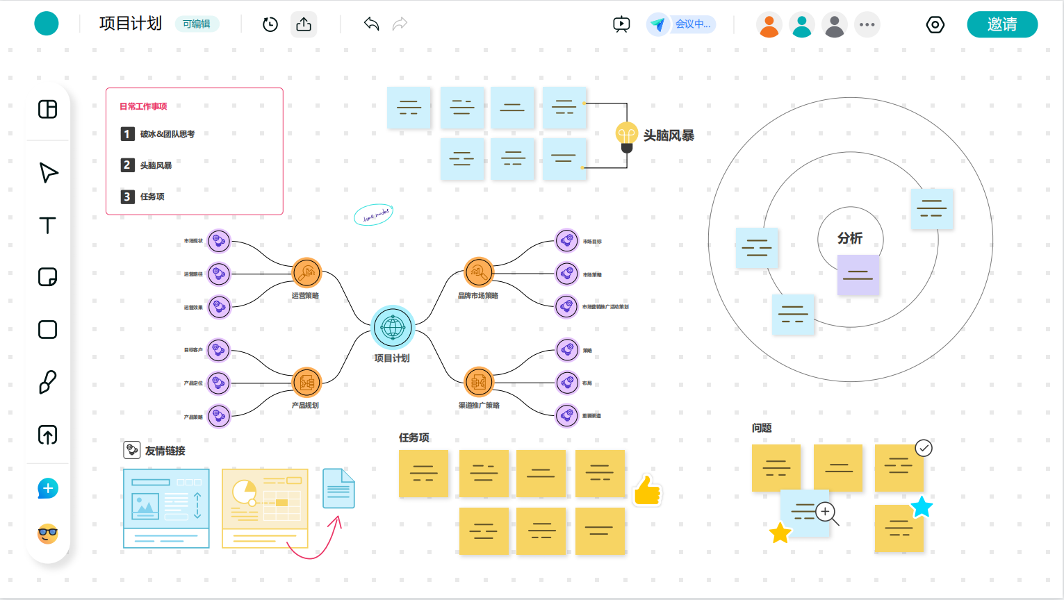This screenshot has width=1064, height=600.
Task: Select the 重要渠道 purple node
Action: [567, 416]
